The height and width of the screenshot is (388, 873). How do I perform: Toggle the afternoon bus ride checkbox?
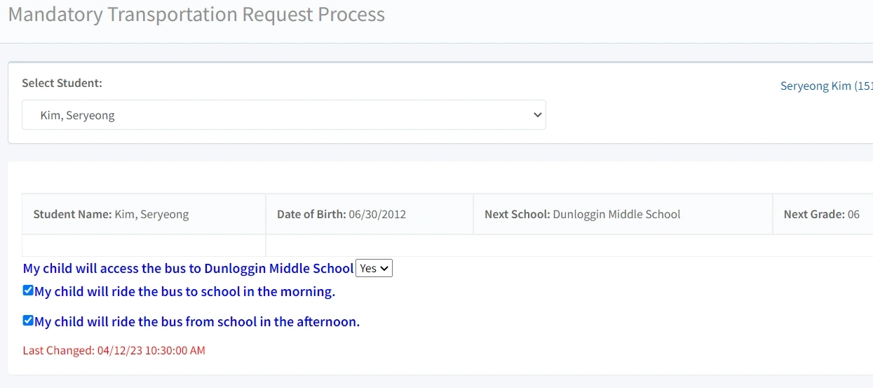pyautogui.click(x=28, y=321)
